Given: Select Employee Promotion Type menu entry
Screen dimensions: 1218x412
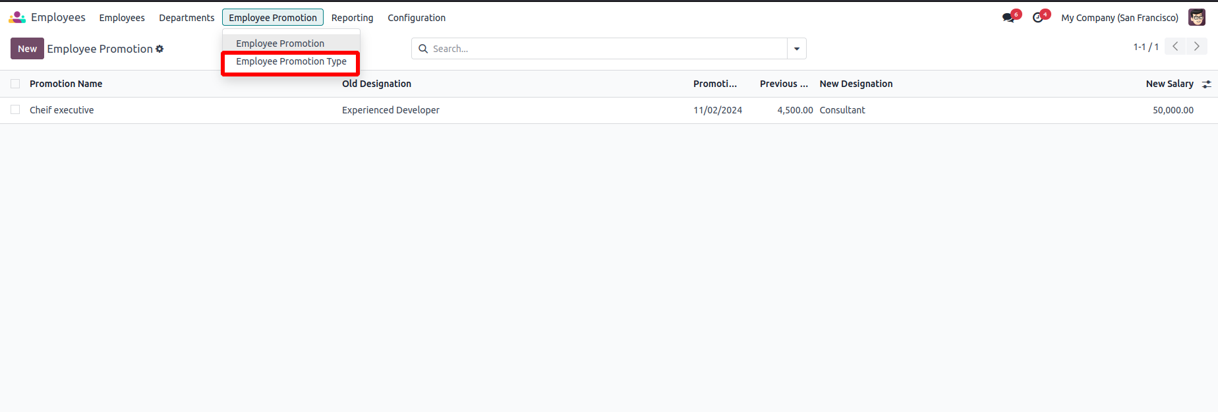Looking at the screenshot, I should (x=291, y=61).
